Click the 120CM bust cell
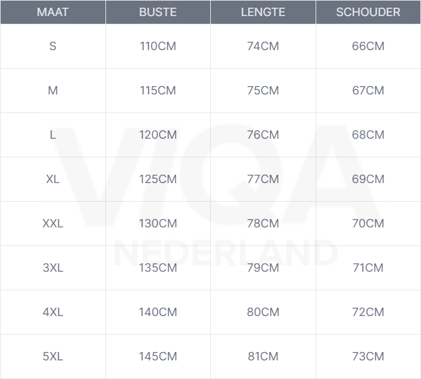The image size is (421, 379). [157, 135]
